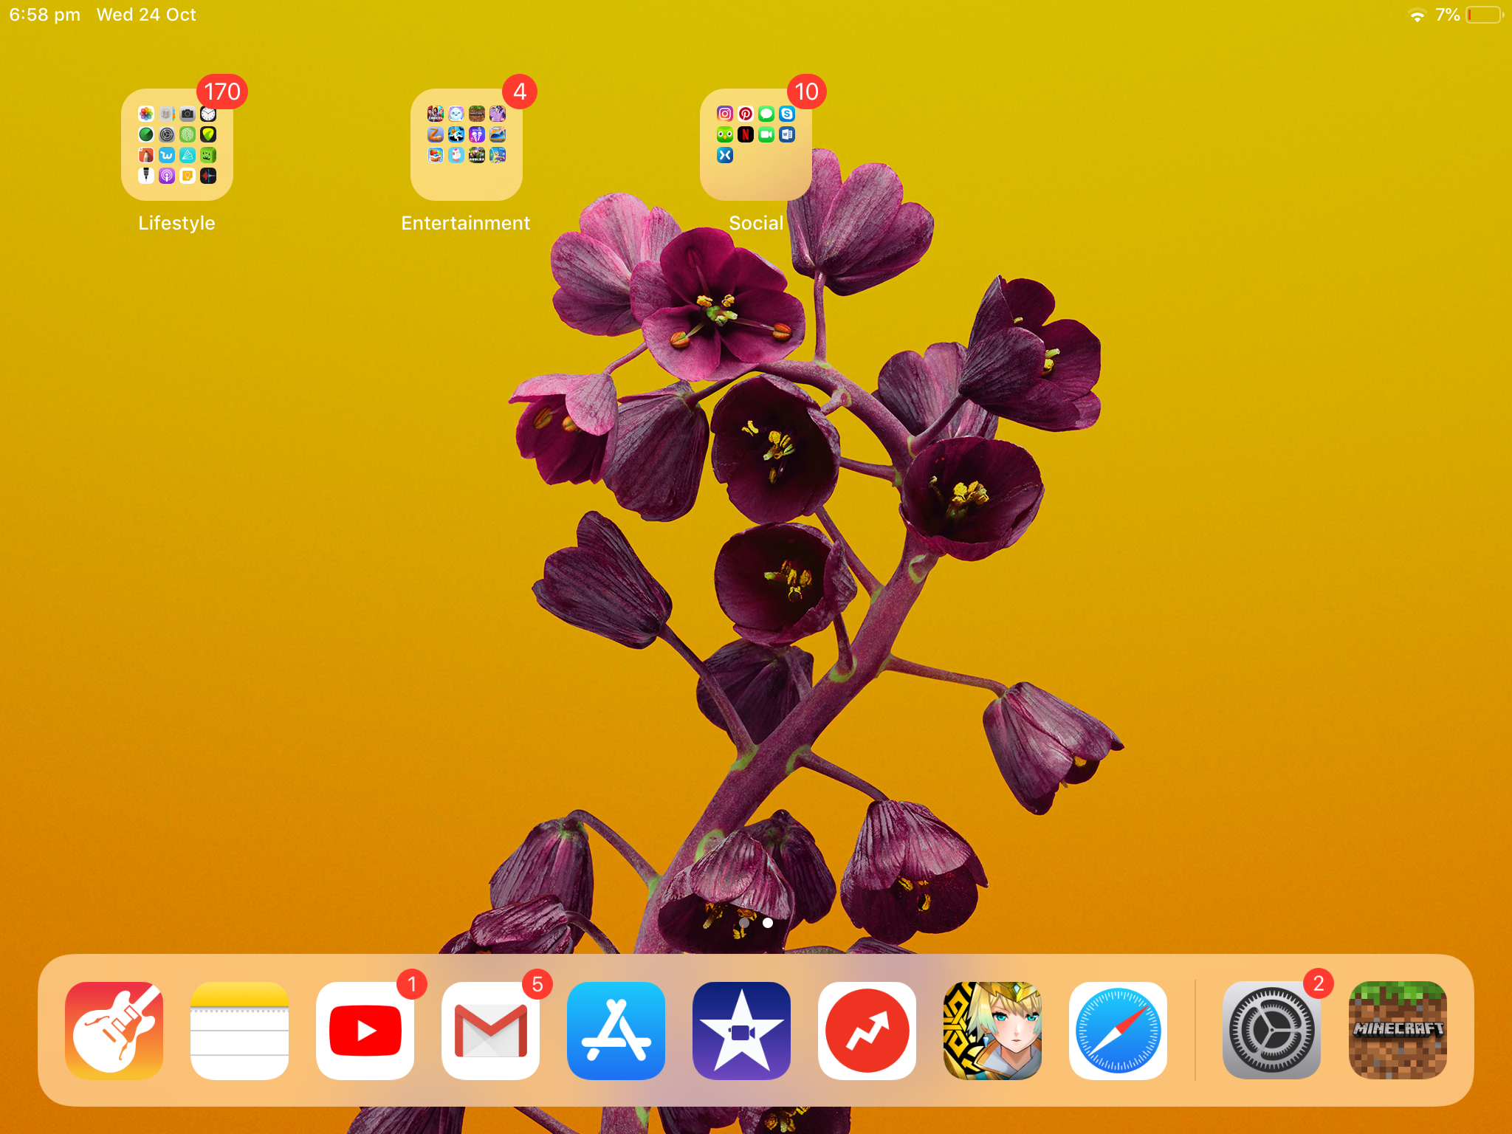
Task: Open the GarageBand app in dock
Action: pyautogui.click(x=114, y=1031)
